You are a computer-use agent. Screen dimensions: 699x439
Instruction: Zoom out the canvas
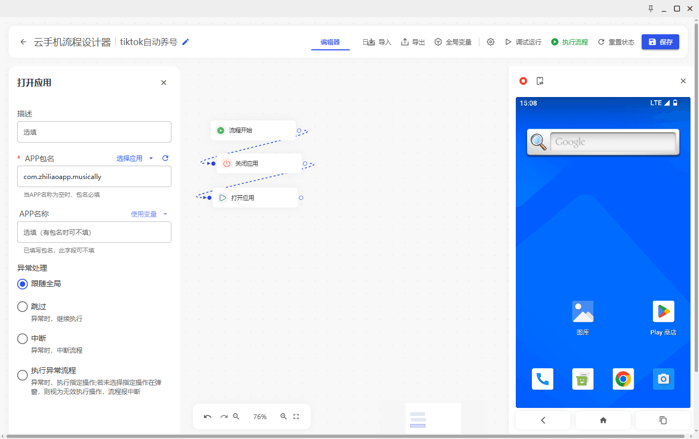236,416
